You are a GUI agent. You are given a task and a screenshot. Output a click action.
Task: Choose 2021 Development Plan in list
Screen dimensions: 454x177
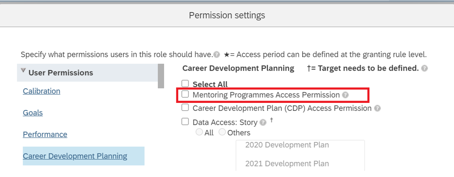(287, 164)
